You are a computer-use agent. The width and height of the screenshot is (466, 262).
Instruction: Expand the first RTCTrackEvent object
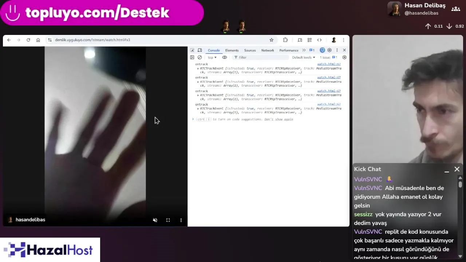click(198, 68)
